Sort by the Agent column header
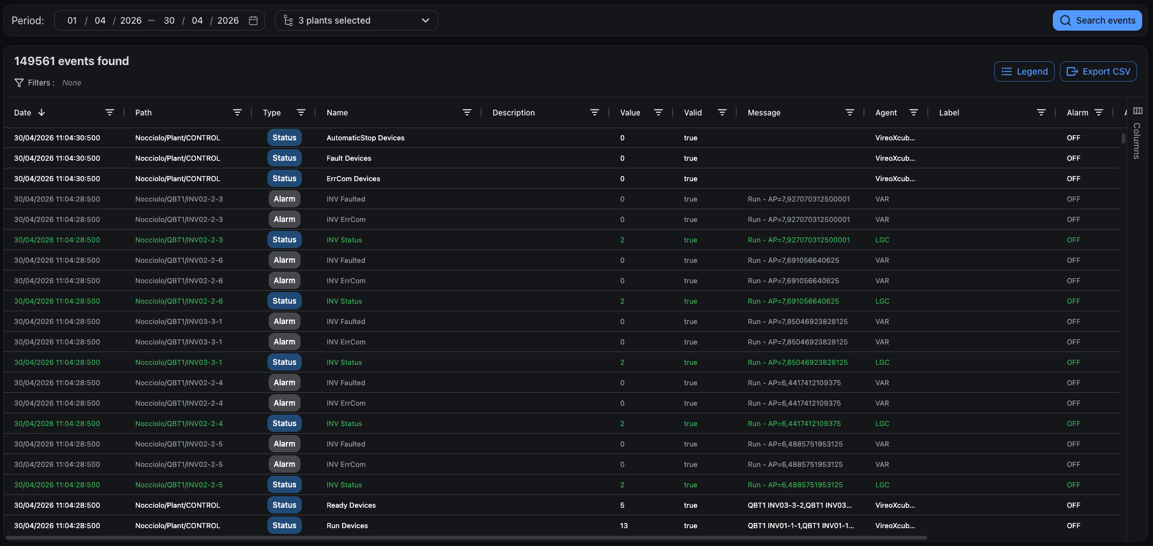Viewport: 1153px width, 546px height. pos(886,112)
